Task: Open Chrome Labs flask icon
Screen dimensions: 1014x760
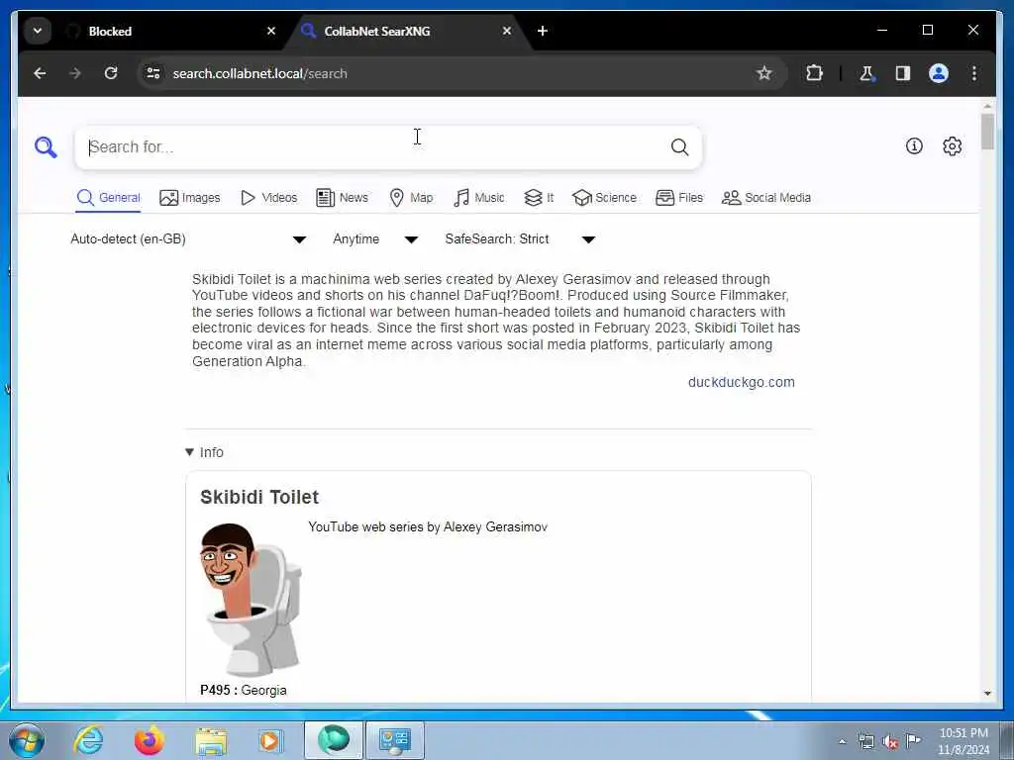Action: click(x=866, y=73)
